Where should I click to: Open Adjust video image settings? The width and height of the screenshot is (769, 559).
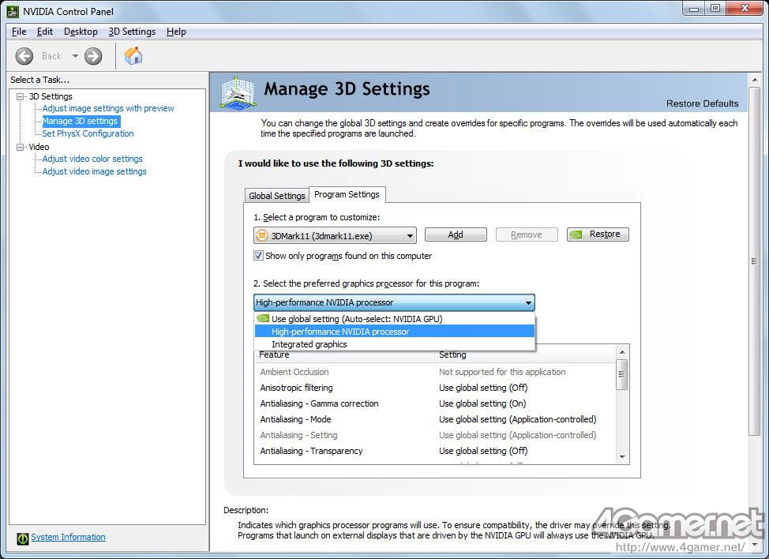[x=94, y=171]
